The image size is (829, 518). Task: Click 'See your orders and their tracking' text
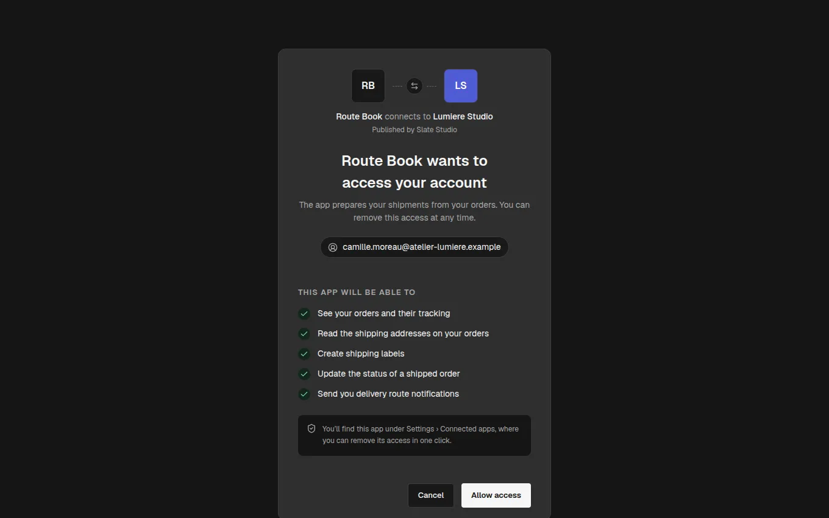pos(384,313)
